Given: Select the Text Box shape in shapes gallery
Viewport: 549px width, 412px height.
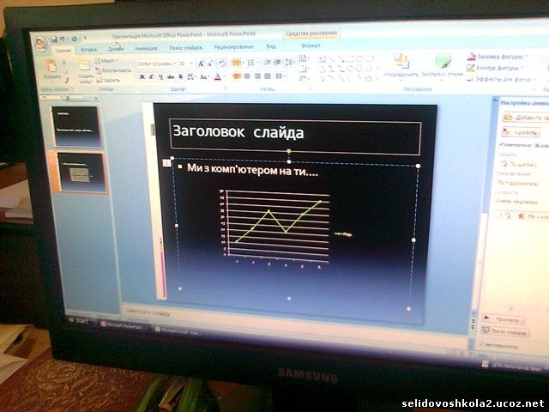Looking at the screenshot, I should (x=323, y=59).
